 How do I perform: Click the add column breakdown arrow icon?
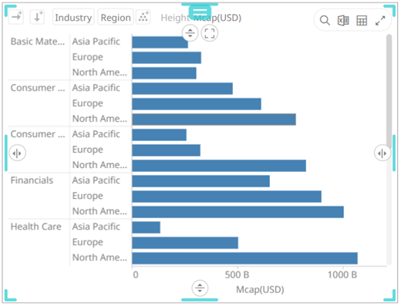(16, 17)
